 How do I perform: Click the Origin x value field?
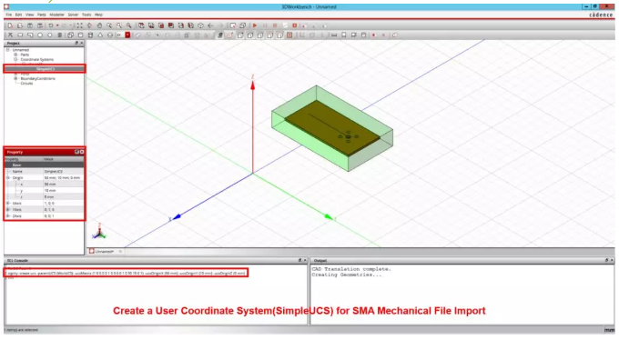63,185
